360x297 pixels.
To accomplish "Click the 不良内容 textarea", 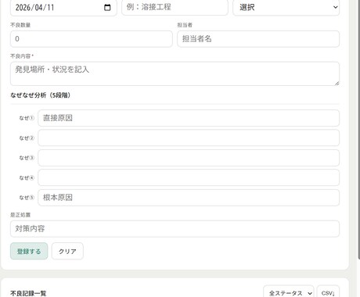I will point(175,73).
